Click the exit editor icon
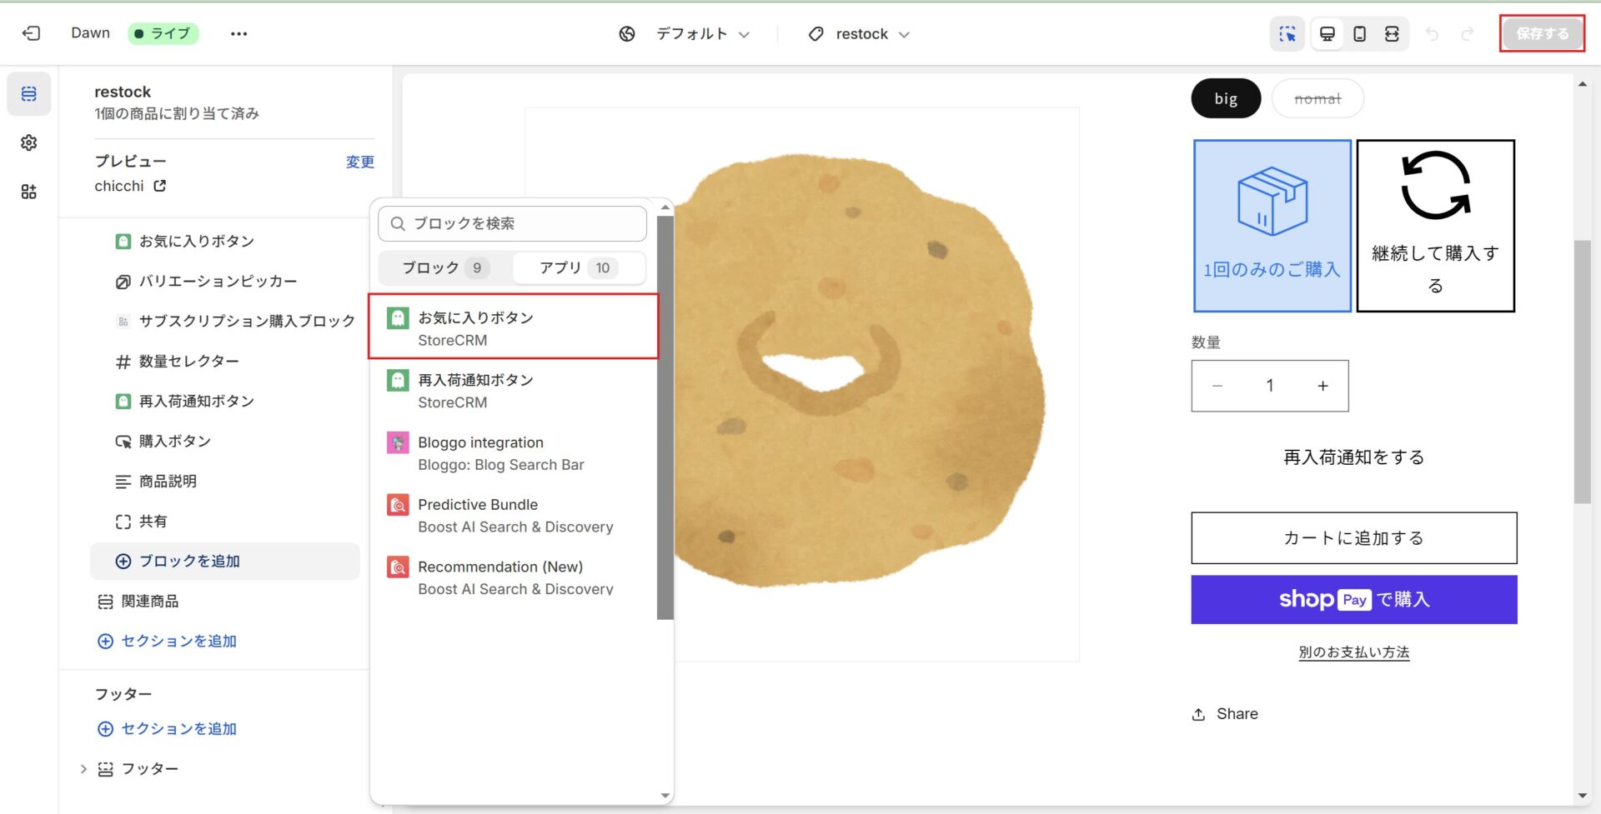 pyautogui.click(x=31, y=33)
